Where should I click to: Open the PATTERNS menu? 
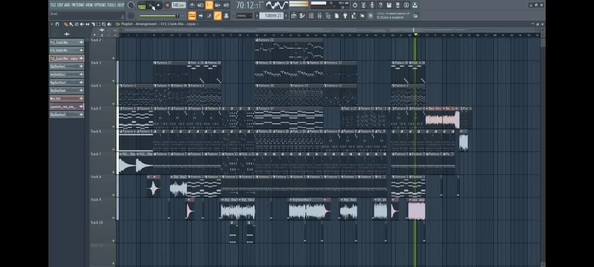(77, 5)
